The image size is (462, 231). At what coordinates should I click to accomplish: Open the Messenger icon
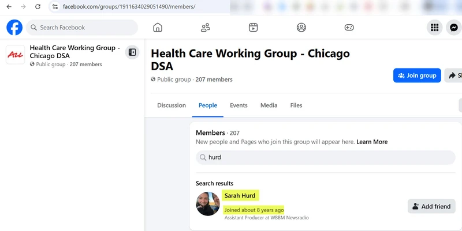tap(454, 28)
